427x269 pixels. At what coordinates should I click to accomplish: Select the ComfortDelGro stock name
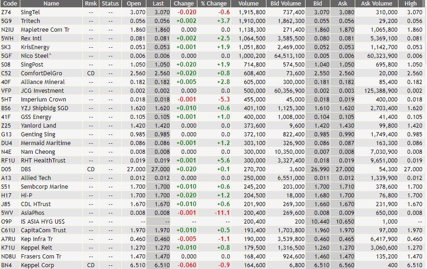tap(41, 73)
